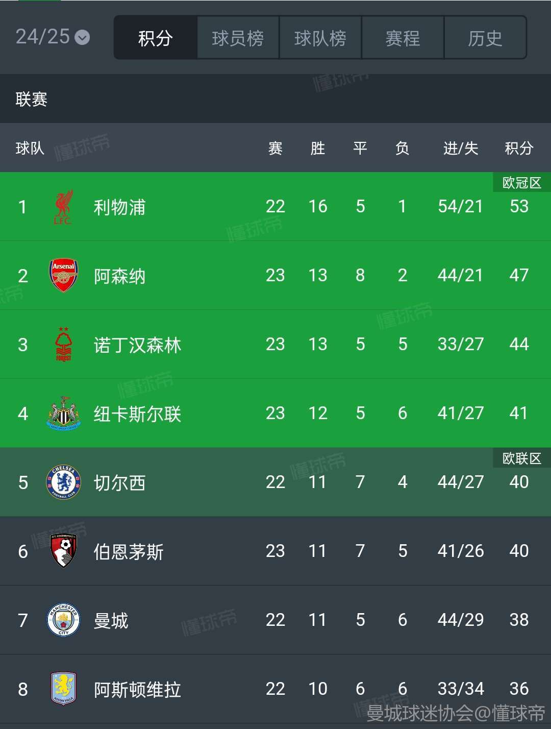Open 曼城 team name link
The height and width of the screenshot is (729, 551).
coord(111,621)
